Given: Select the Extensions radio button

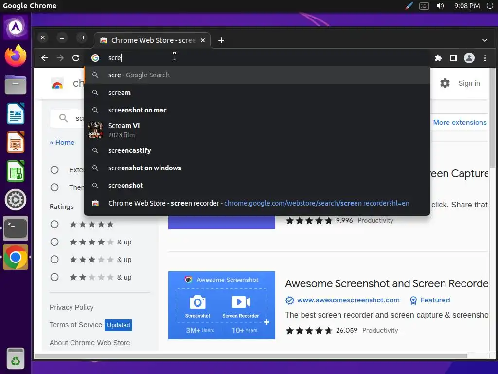Looking at the screenshot, I should [x=54, y=170].
